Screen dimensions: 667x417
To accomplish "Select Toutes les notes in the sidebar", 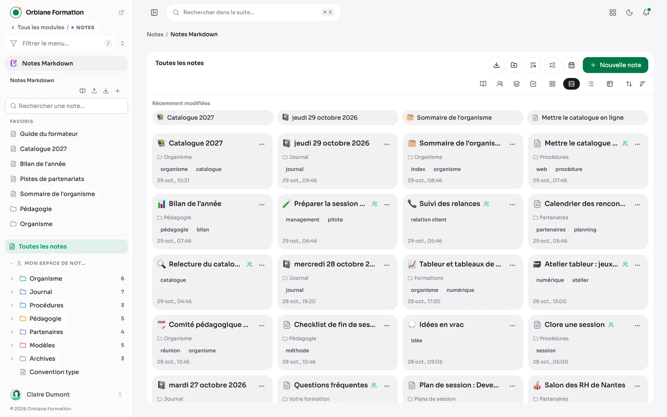I will pyautogui.click(x=67, y=246).
